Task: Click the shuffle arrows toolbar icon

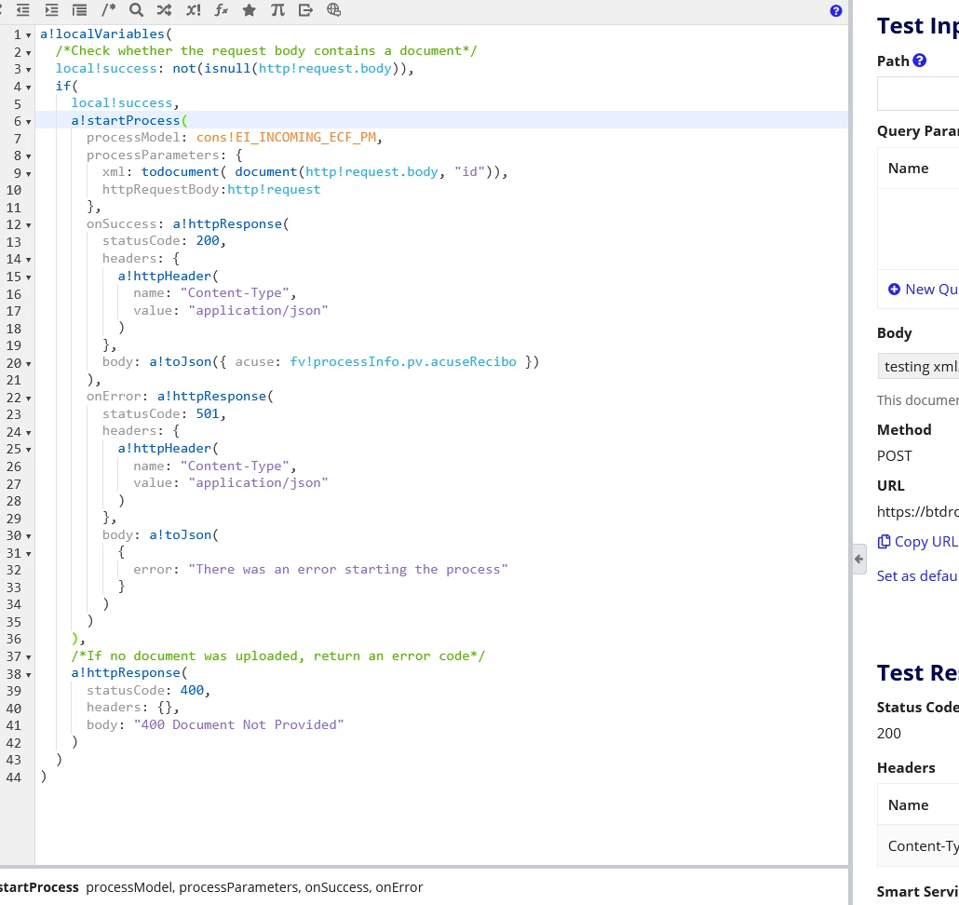Action: click(164, 10)
